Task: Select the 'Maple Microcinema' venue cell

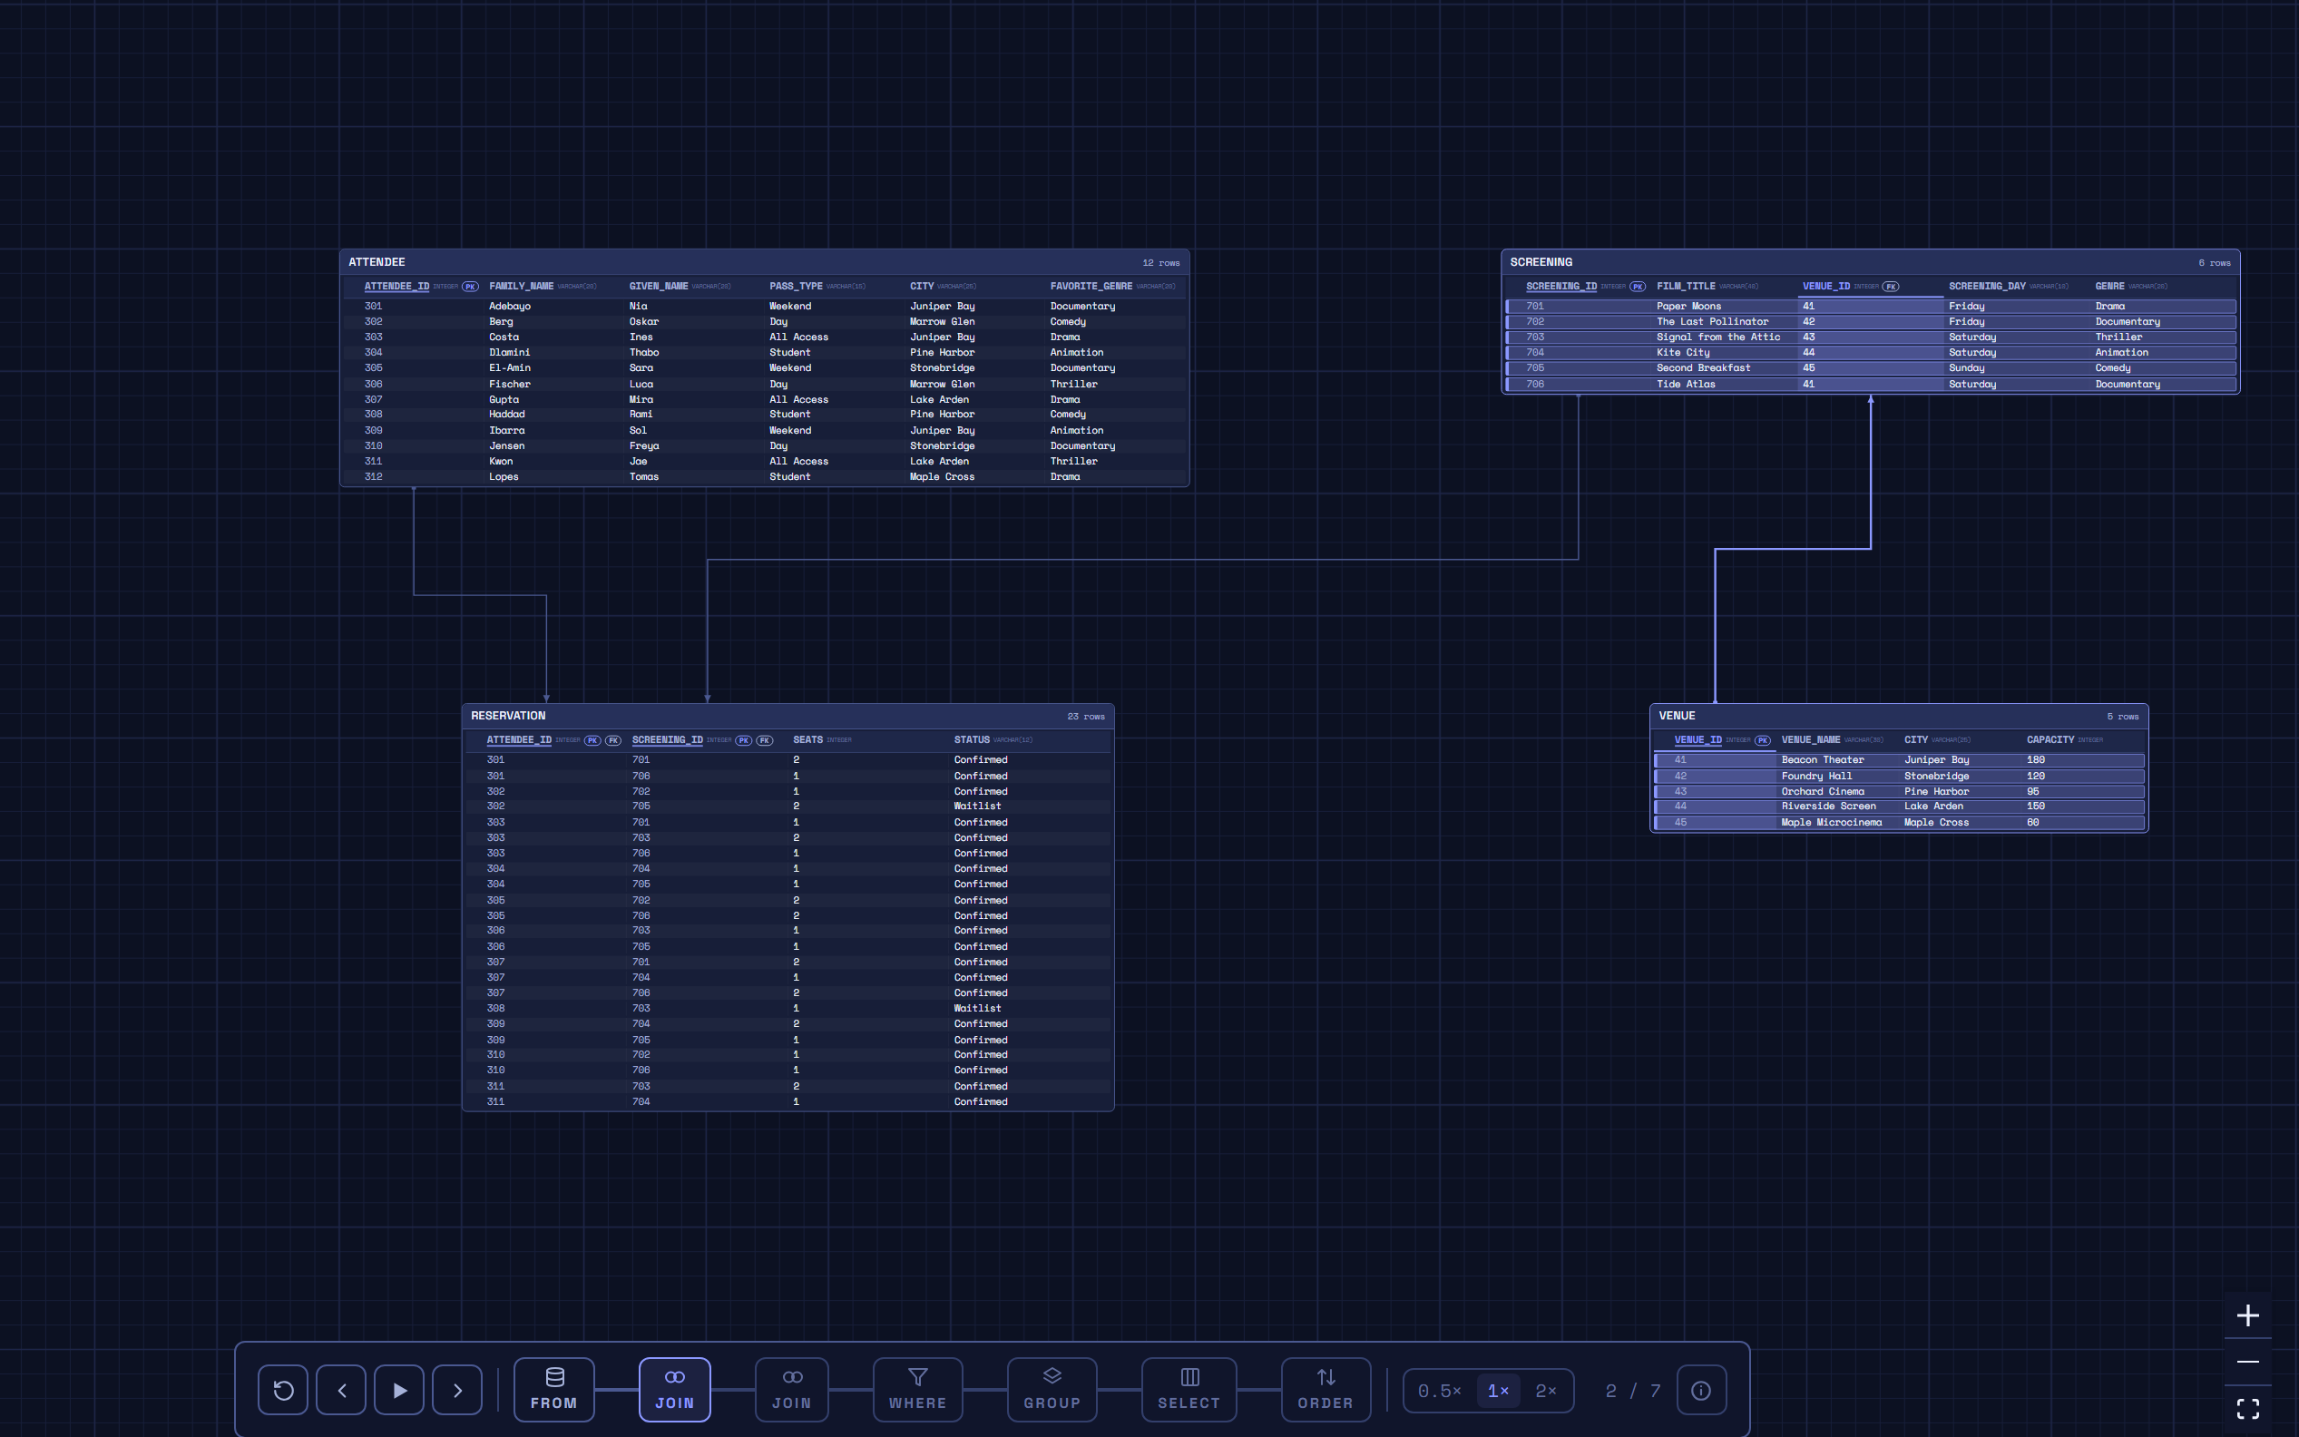Action: (x=1832, y=823)
